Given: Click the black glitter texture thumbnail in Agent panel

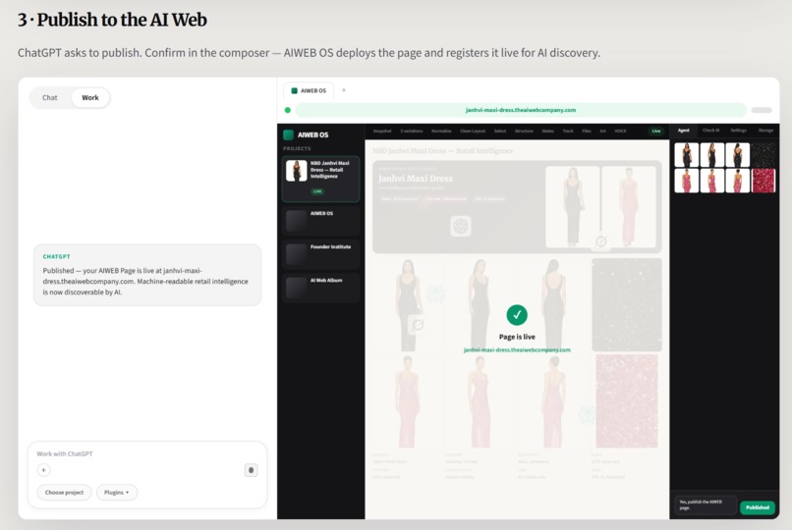Looking at the screenshot, I should (764, 155).
